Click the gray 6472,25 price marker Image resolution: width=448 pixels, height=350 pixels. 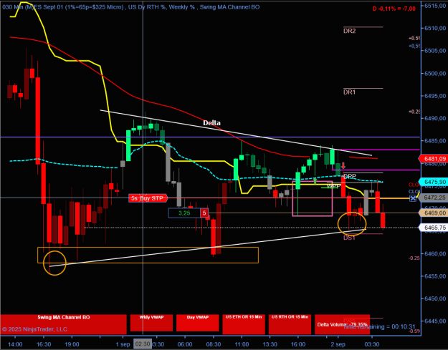tap(433, 198)
